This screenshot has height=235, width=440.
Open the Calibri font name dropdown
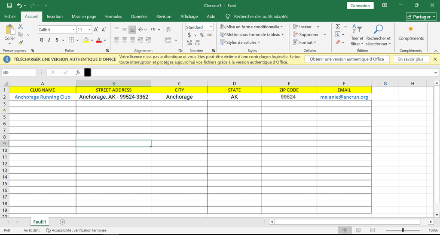click(x=73, y=30)
